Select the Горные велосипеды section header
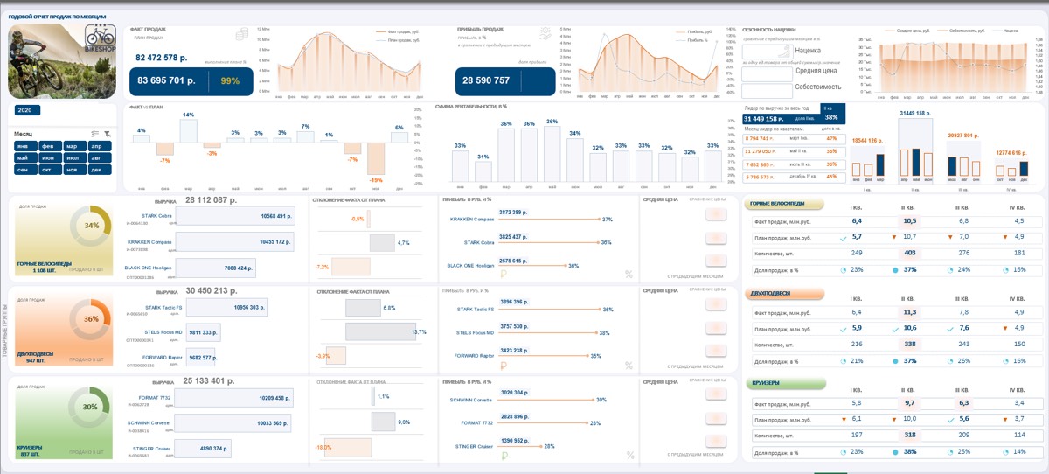1049x474 pixels. (784, 205)
